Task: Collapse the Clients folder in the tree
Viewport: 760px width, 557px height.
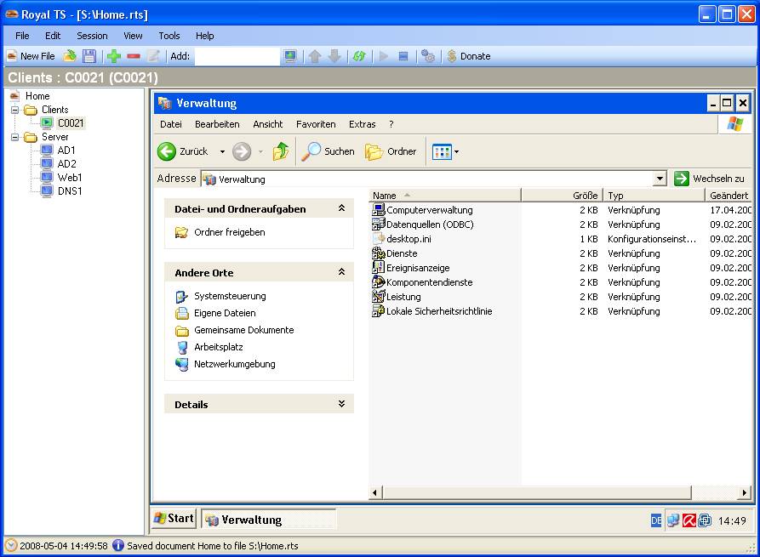Action: [15, 110]
